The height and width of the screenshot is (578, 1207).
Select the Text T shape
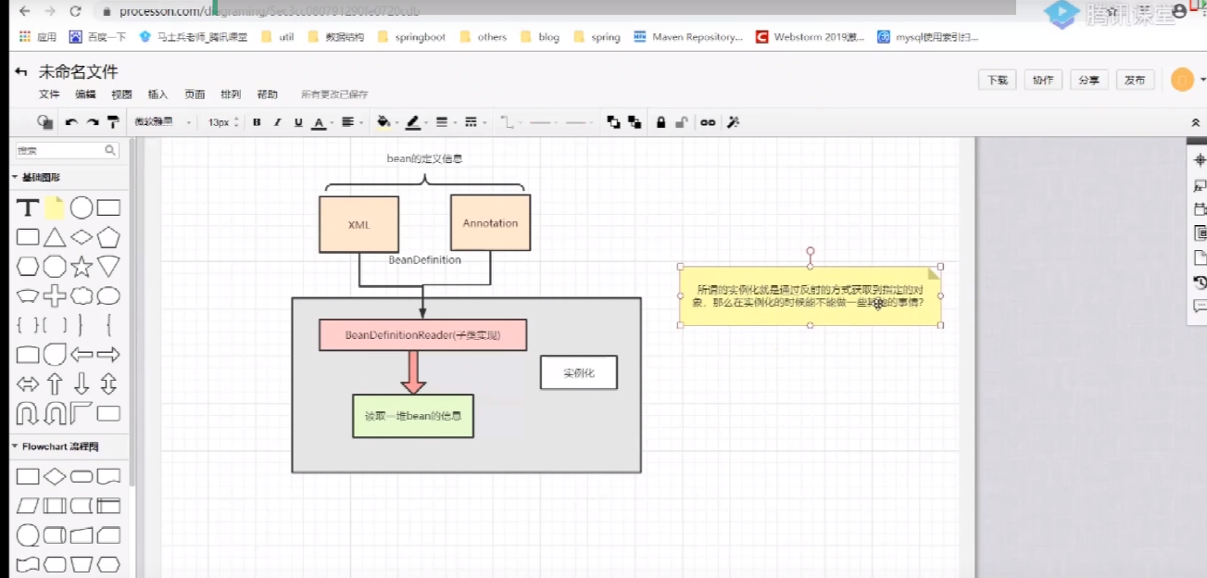coord(28,207)
